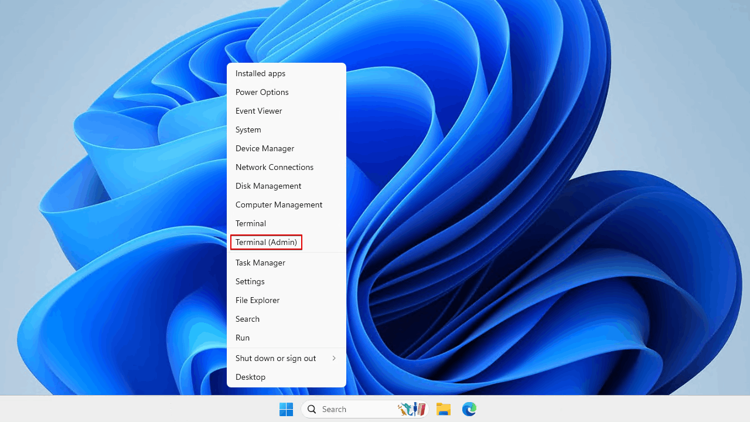The width and height of the screenshot is (750, 422).
Task: Select Settings in the context menu
Action: [x=250, y=281]
